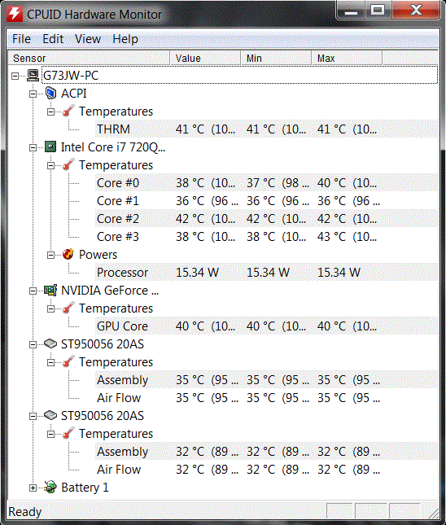Click the G73JW-PC computer icon

point(33,76)
